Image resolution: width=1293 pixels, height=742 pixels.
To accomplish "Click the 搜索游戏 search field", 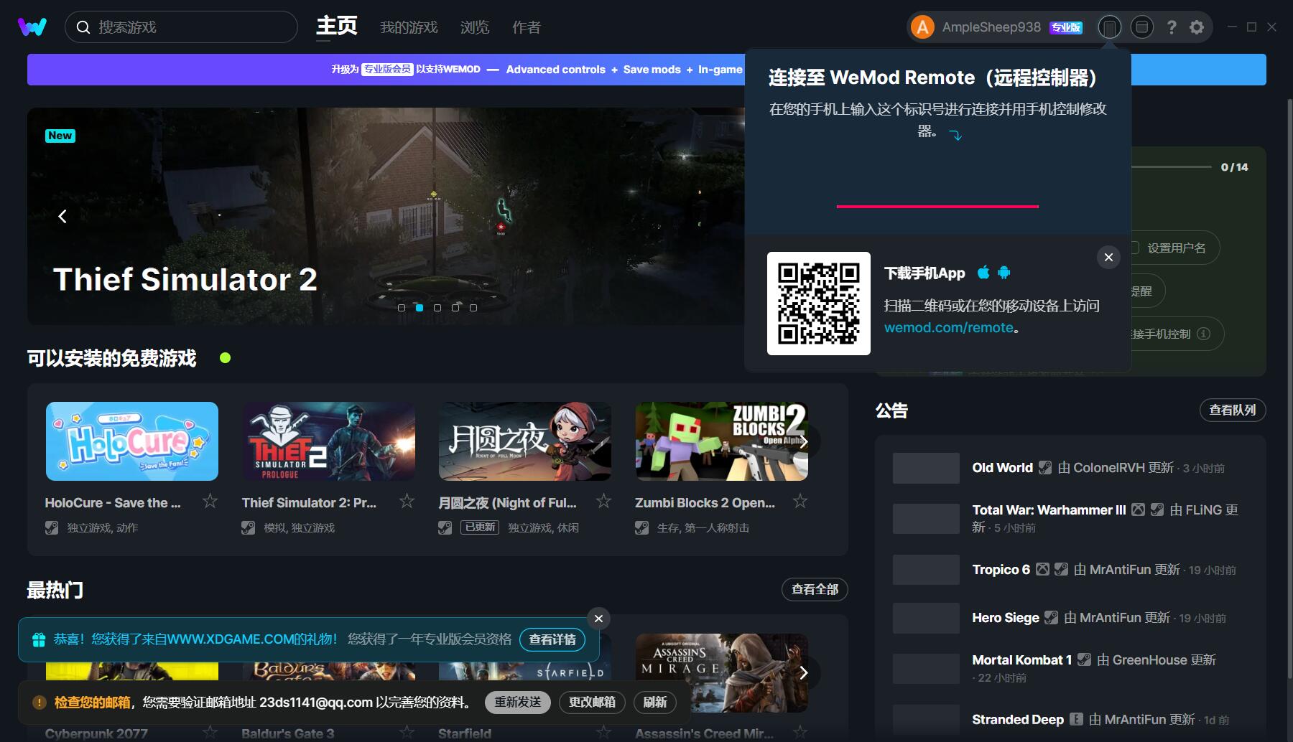I will tap(181, 27).
